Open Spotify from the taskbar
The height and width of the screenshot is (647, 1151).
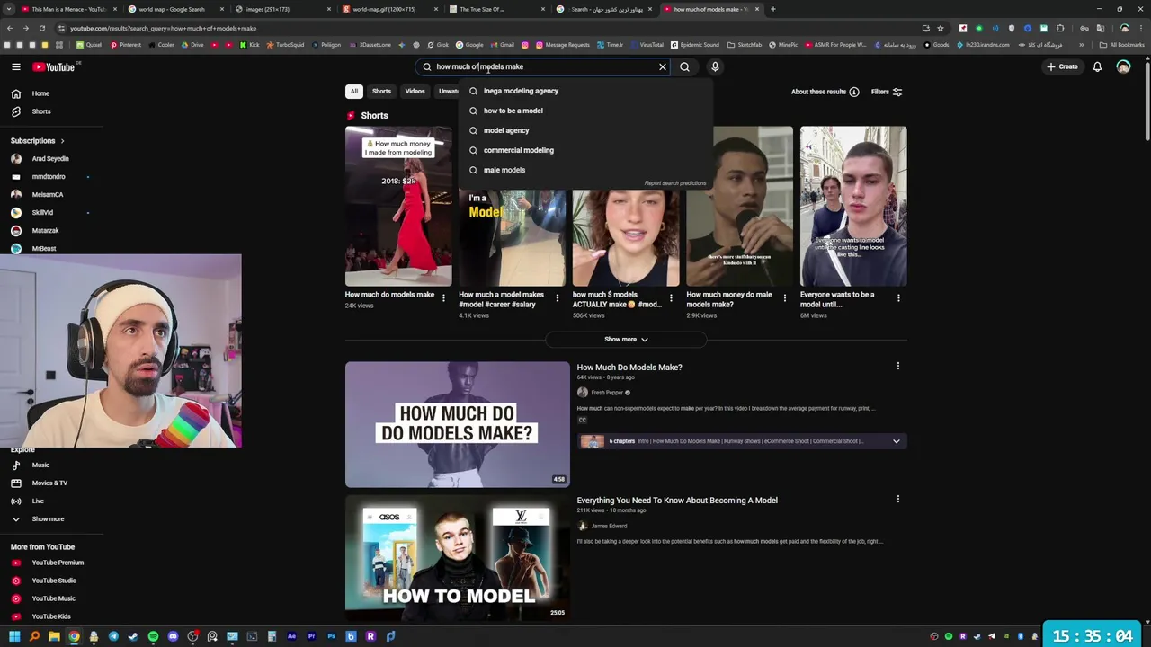(153, 636)
